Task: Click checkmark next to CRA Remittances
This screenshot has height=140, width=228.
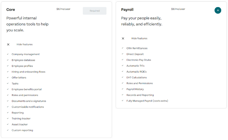Action: pos(123,48)
